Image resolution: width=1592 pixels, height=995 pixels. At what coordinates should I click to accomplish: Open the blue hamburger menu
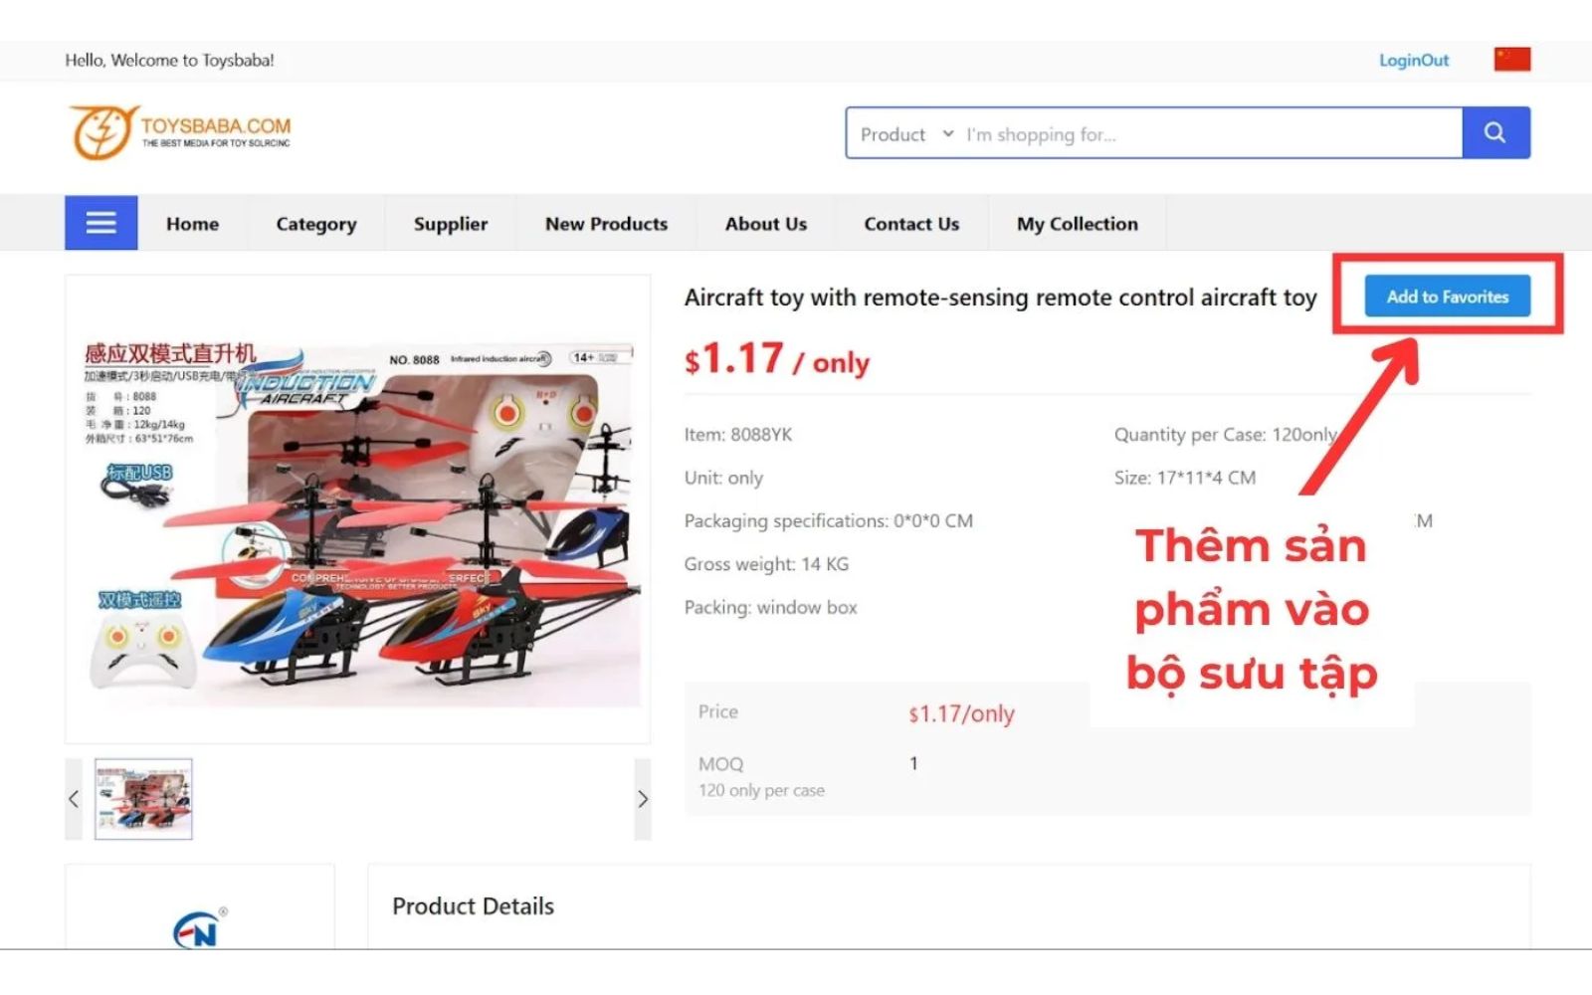tap(101, 223)
